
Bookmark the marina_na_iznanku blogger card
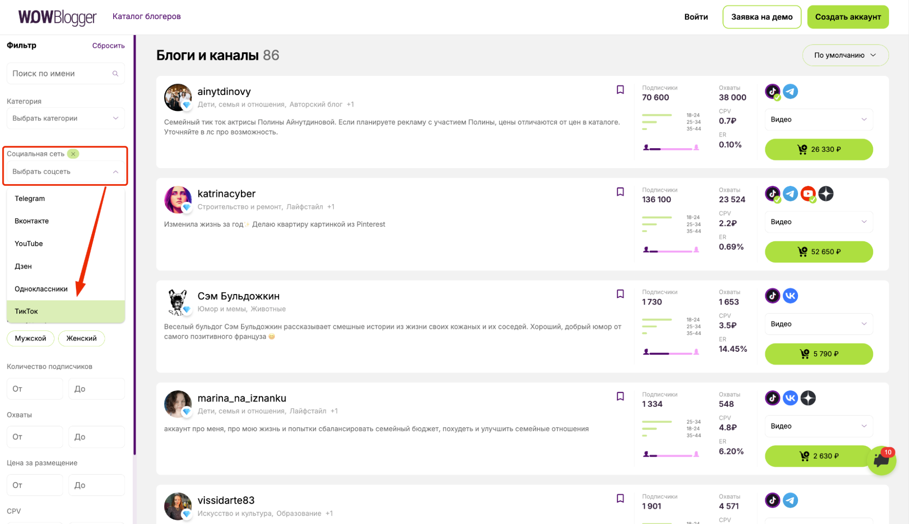click(x=620, y=396)
